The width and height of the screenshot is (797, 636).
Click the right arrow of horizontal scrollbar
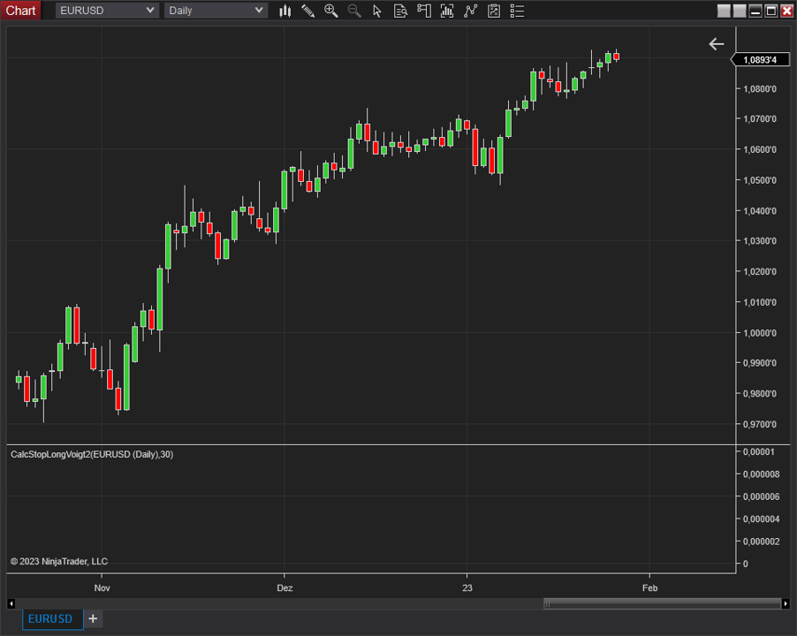click(x=786, y=603)
